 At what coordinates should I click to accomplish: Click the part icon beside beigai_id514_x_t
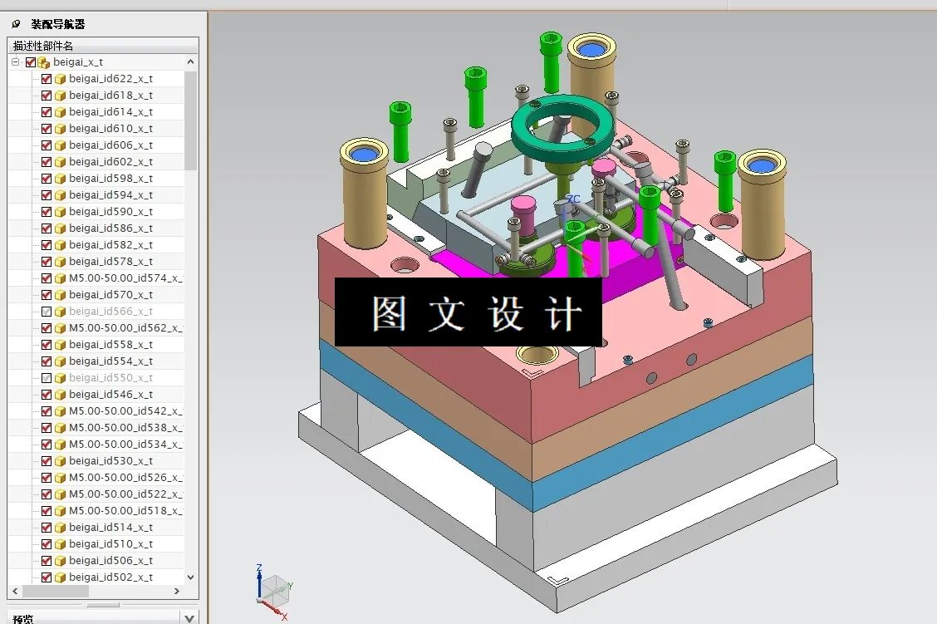point(59,527)
